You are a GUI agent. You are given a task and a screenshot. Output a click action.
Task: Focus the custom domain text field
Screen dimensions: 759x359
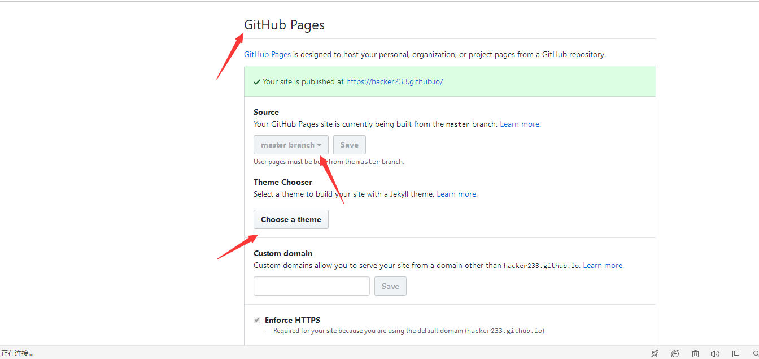click(x=312, y=286)
